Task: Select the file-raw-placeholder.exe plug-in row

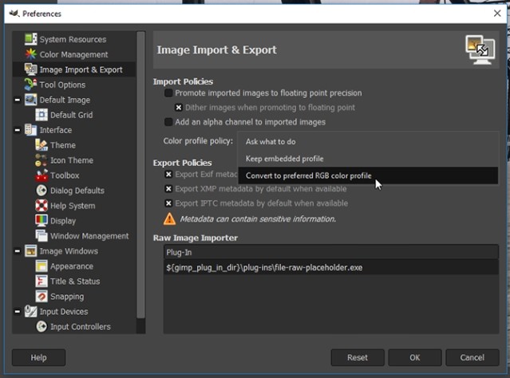Action: (264, 267)
